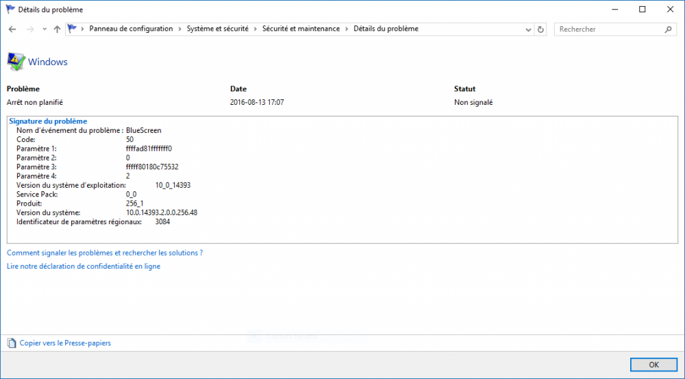The image size is (685, 379).
Task: Click into the Rechercher search field
Action: pyautogui.click(x=610, y=29)
